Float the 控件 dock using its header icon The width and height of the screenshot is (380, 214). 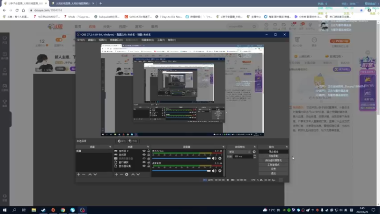287,147
